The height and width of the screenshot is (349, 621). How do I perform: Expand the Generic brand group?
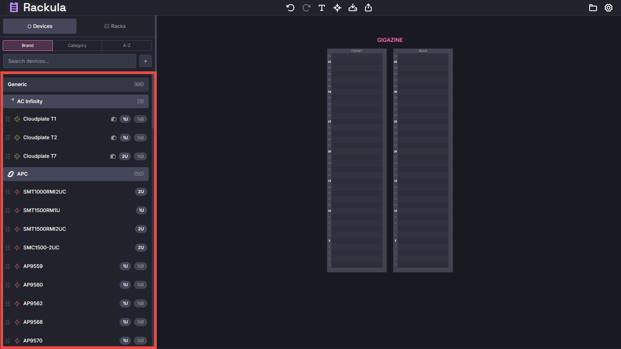[x=76, y=84]
